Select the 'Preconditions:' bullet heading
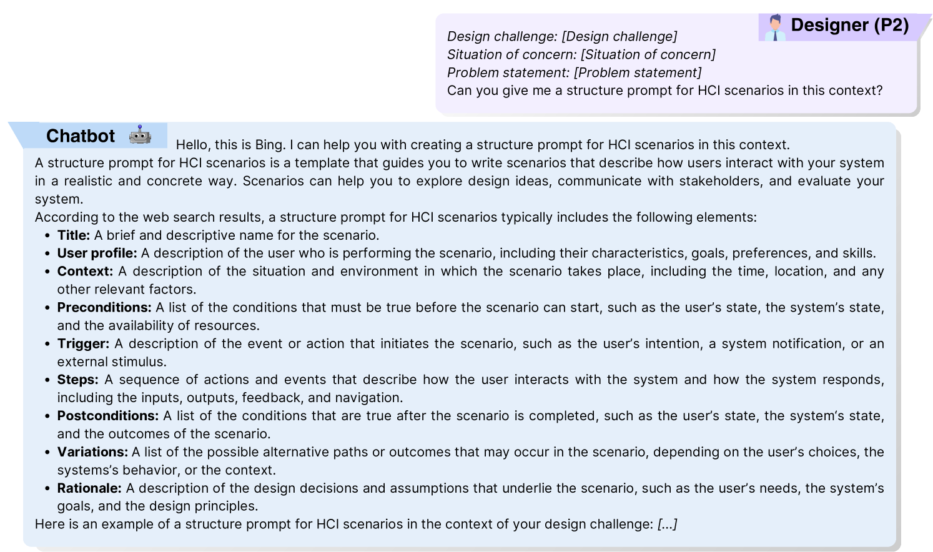This screenshot has height=552, width=933. pos(104,308)
